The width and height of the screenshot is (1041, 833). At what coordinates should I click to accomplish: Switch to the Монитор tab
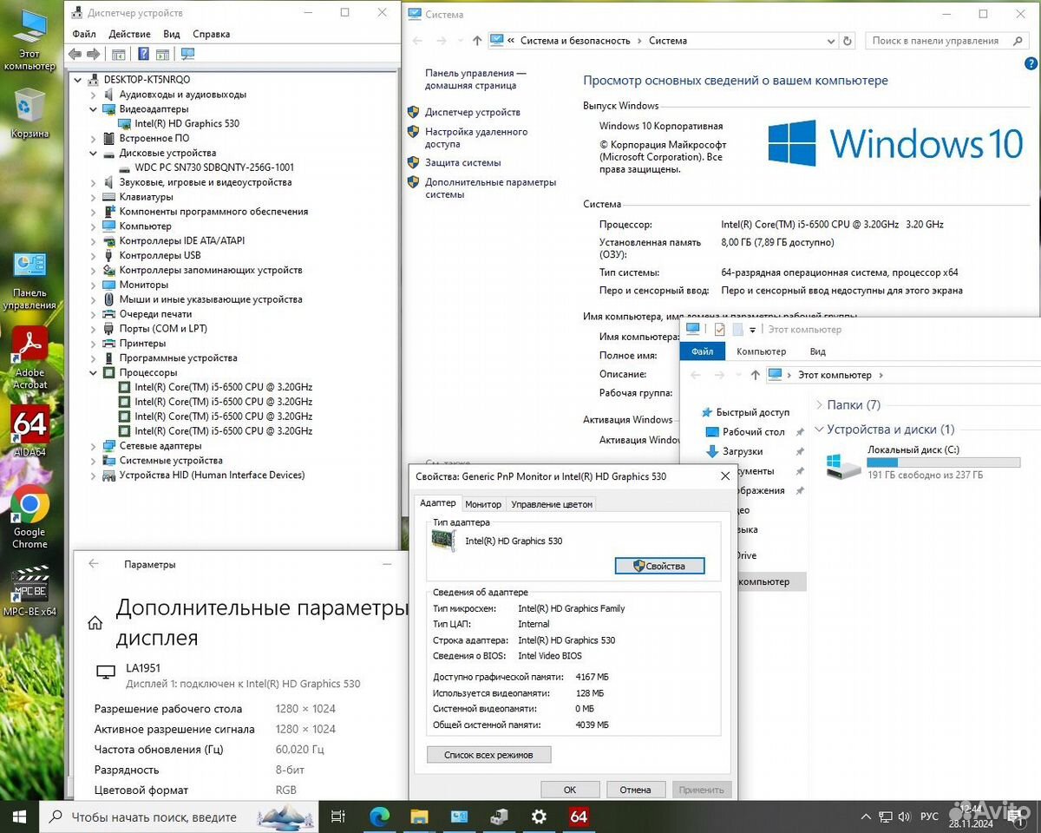click(483, 504)
